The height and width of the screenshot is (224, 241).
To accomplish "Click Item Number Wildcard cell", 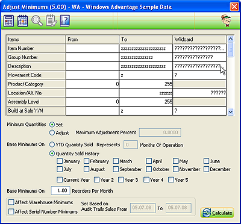I will [199, 48].
